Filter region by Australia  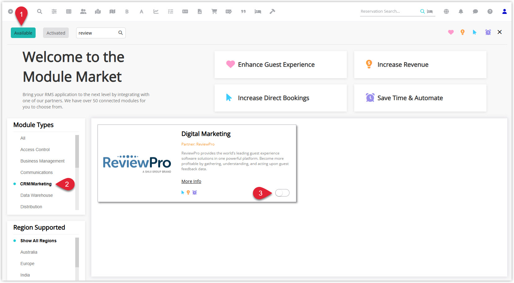(x=29, y=252)
